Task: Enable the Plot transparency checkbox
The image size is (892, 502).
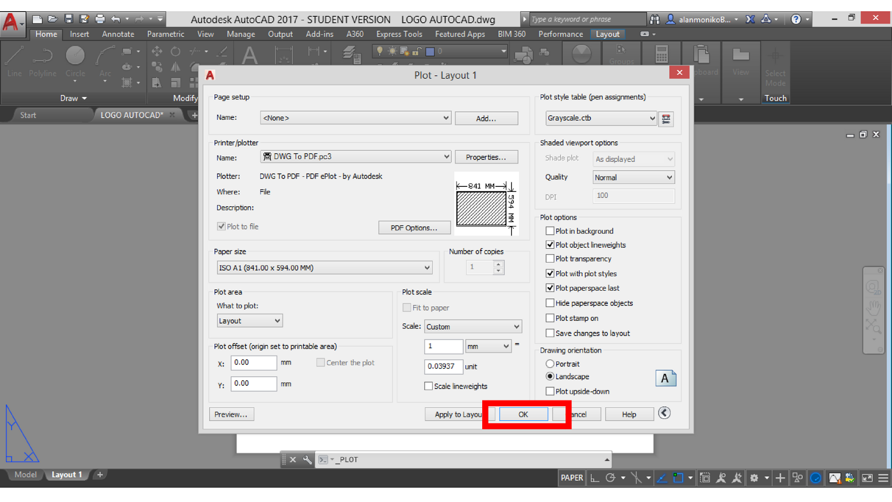Action: tap(550, 259)
